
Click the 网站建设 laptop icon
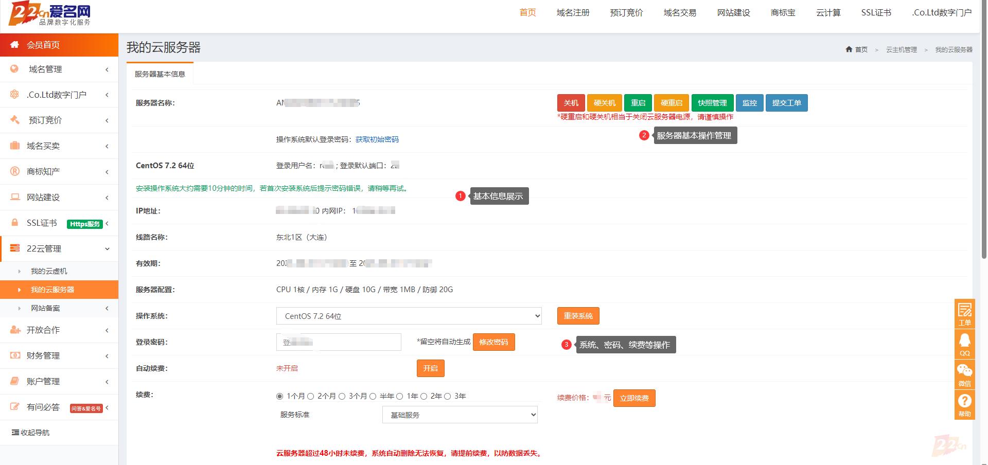[x=14, y=197]
